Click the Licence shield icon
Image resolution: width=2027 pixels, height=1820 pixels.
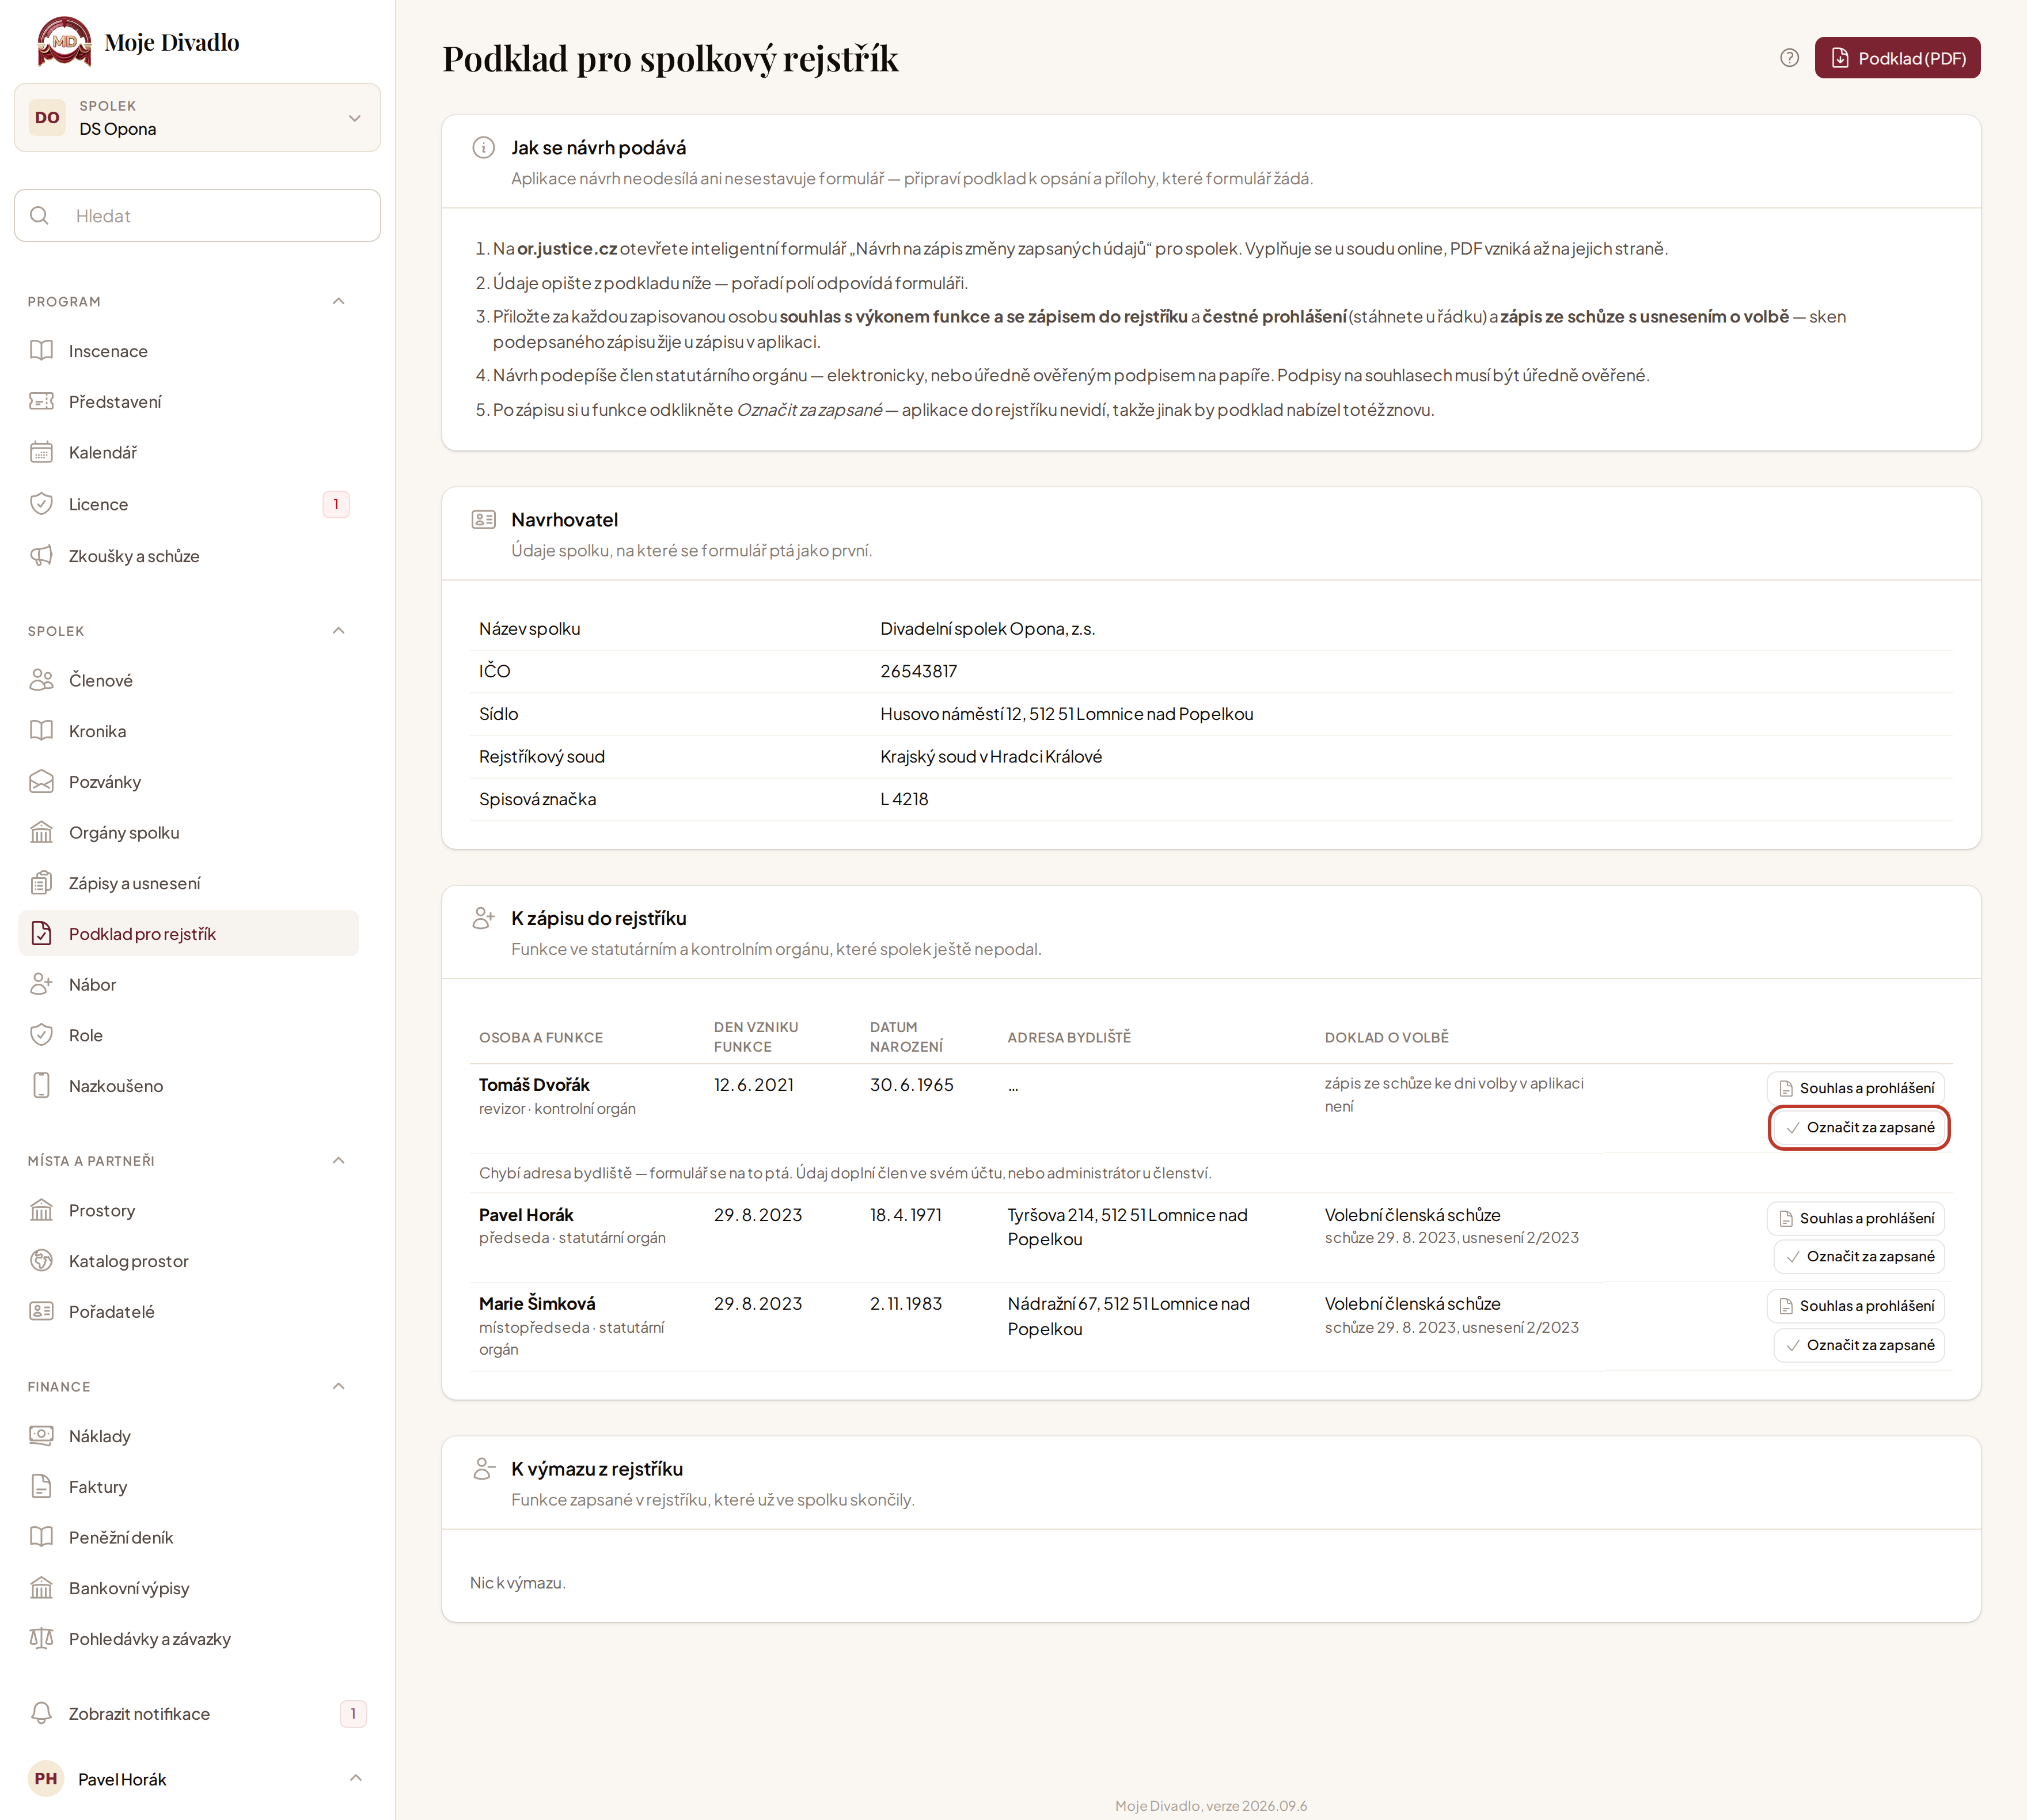(x=41, y=504)
